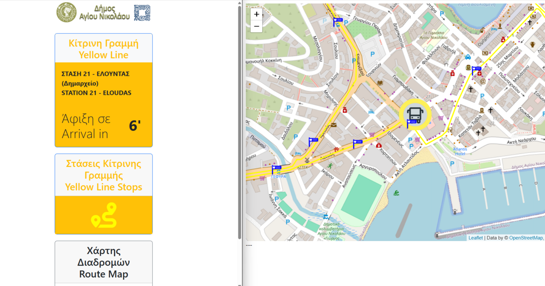
Task: Click the Atlantis Hotel label on map
Action: (460, 151)
